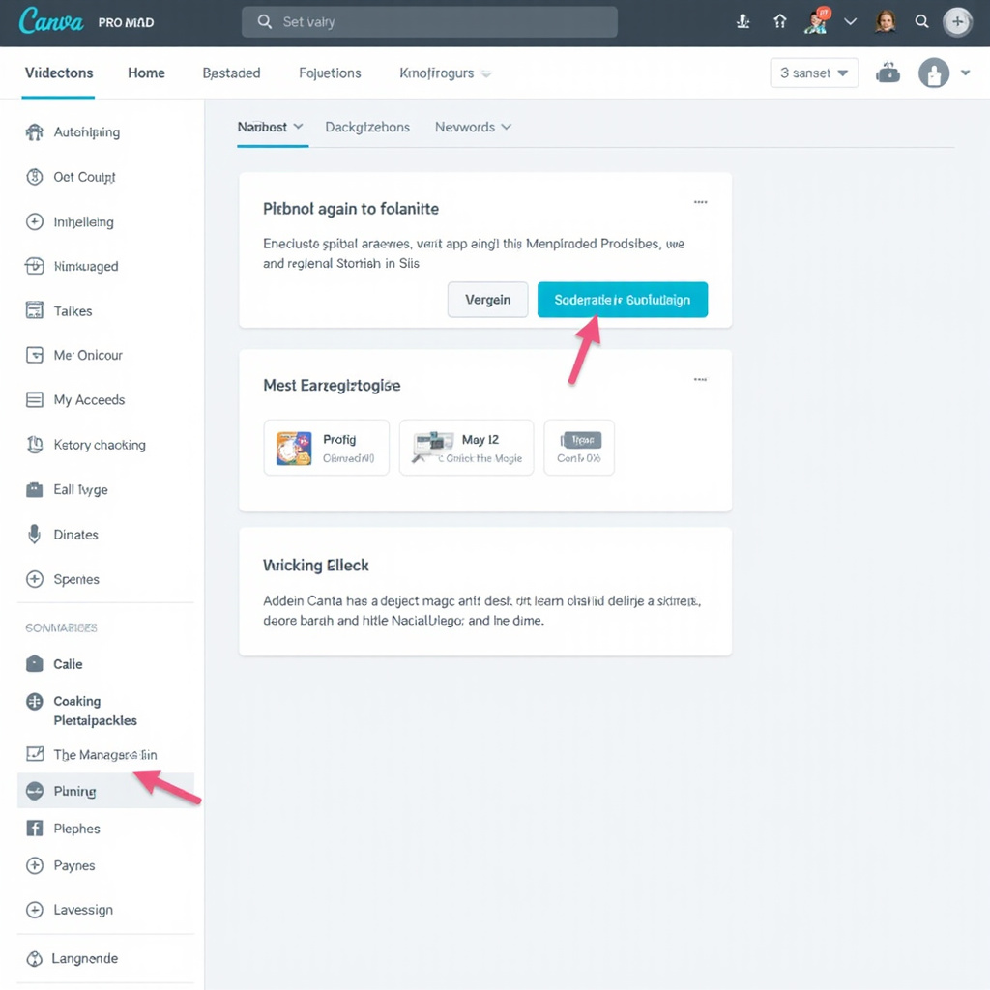Viewport: 990px width, 990px height.
Task: Open three-dot menu on Mest Earzegirtogise card
Action: (x=700, y=380)
